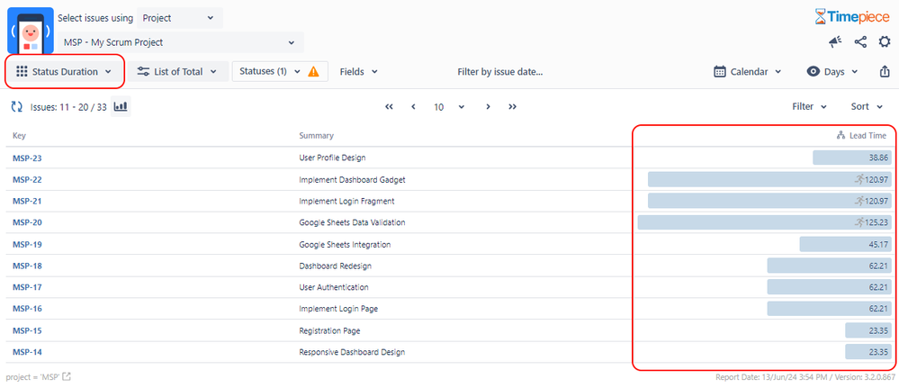899x388 pixels.
Task: Open the Days time unit dropdown
Action: click(x=832, y=72)
